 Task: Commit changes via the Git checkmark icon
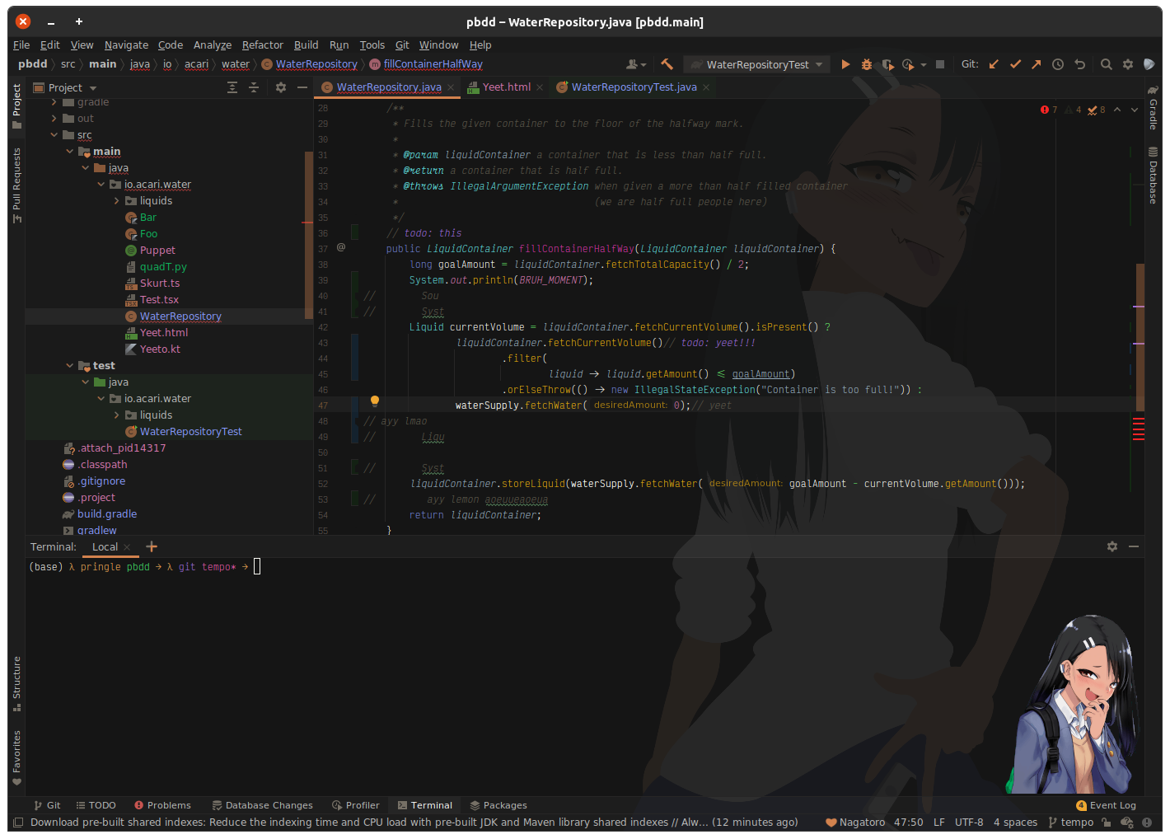pos(1016,63)
